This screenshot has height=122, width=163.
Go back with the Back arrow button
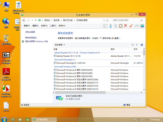pos(24,20)
